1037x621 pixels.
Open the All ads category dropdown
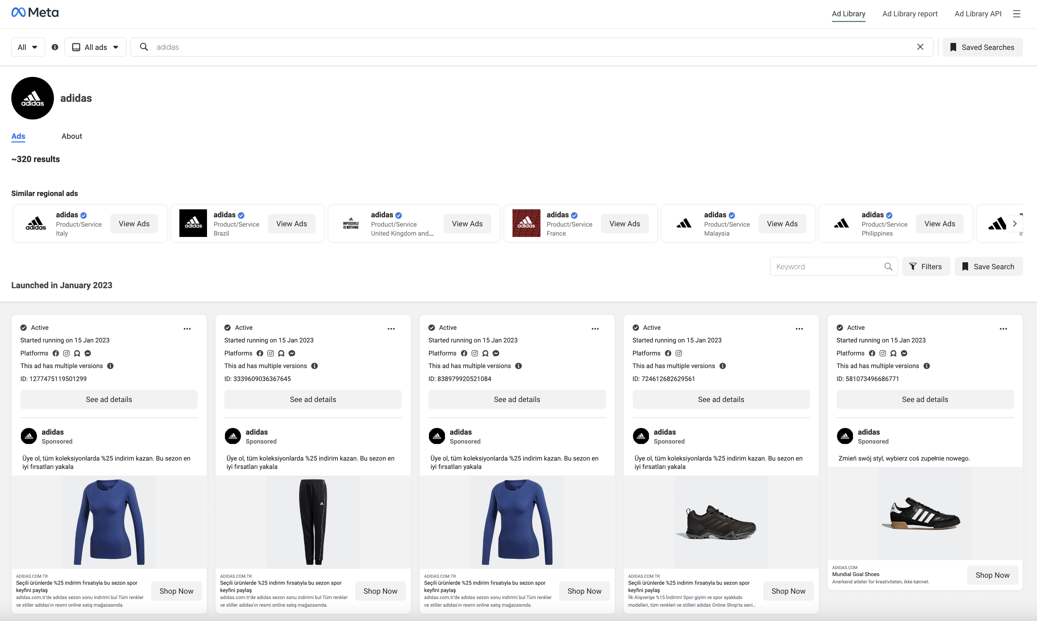pyautogui.click(x=96, y=47)
